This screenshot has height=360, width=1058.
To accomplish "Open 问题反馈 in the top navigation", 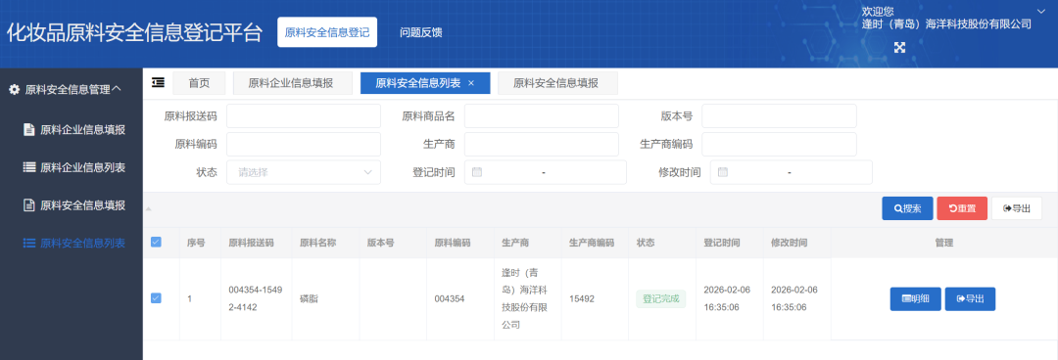I will point(421,31).
